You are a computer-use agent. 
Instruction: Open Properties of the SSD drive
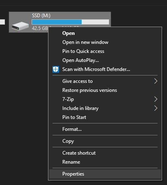pyautogui.click(x=105, y=174)
